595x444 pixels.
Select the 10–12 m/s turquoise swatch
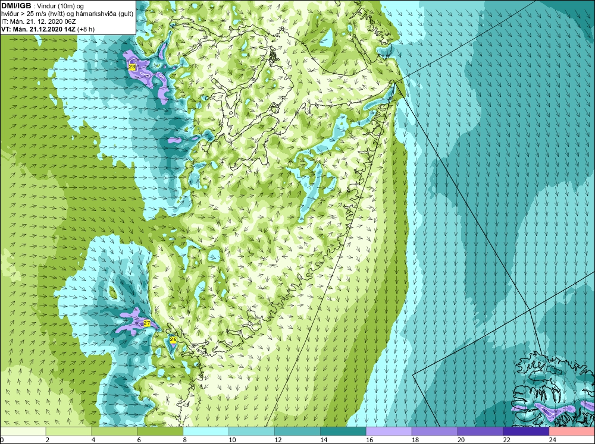[x=252, y=432]
